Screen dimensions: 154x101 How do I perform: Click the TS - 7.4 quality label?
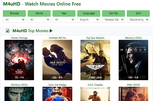19,78
